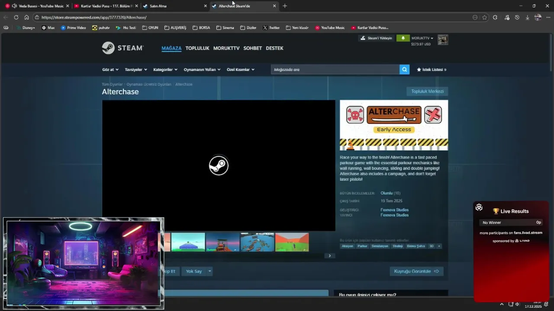
Task: Reload the page with the browser refresh icon
Action: point(16,17)
